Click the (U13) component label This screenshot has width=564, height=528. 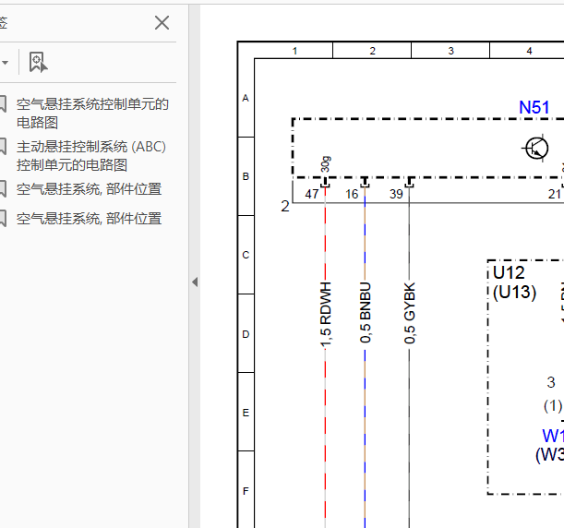(514, 292)
